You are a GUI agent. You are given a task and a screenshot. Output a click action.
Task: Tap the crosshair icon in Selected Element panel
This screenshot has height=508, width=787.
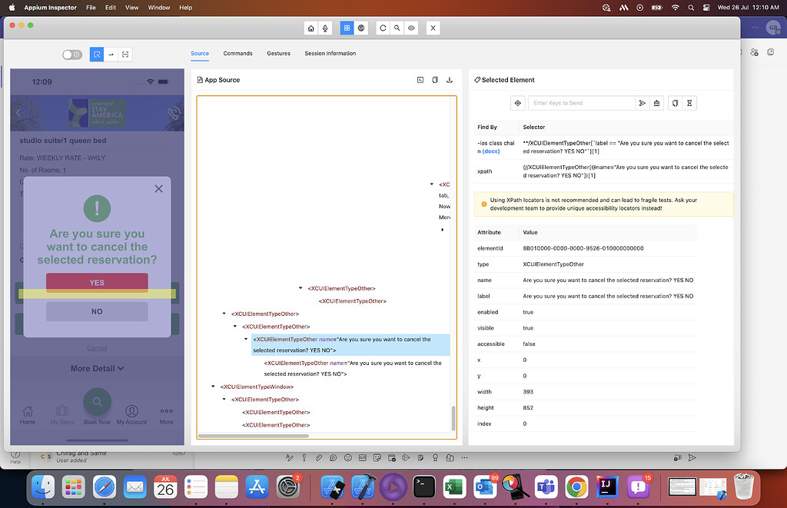[517, 102]
